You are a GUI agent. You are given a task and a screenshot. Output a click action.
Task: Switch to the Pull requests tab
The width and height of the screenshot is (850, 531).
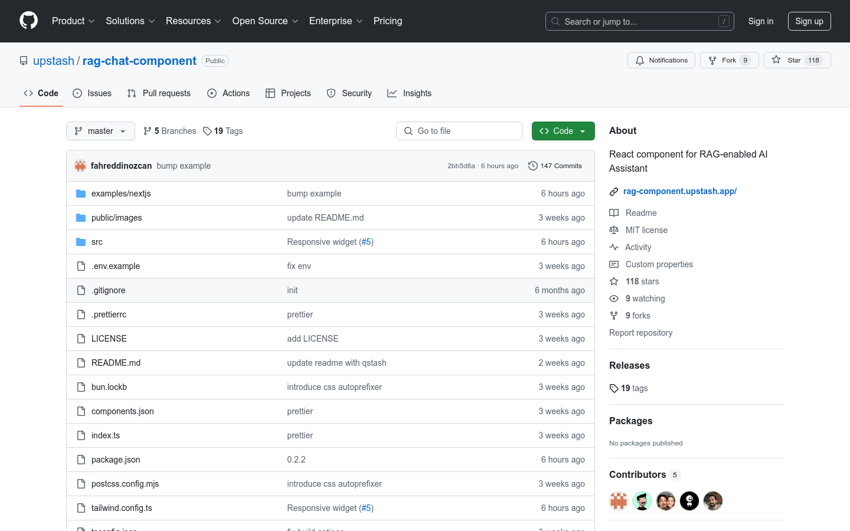point(158,93)
